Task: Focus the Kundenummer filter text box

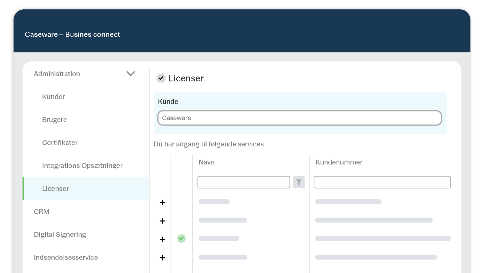Action: click(x=382, y=182)
